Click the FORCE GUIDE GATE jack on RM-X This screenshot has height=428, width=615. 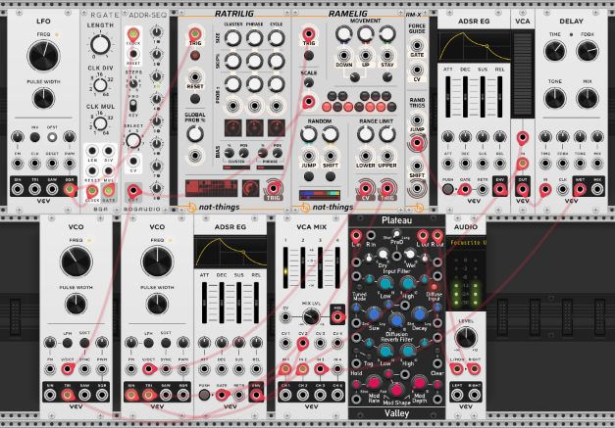point(417,45)
